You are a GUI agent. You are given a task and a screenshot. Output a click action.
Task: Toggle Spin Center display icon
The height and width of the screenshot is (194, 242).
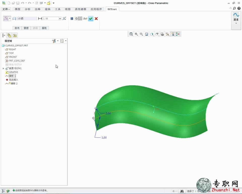[178, 34]
